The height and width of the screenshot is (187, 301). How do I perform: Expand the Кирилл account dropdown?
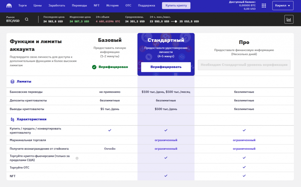(282, 6)
